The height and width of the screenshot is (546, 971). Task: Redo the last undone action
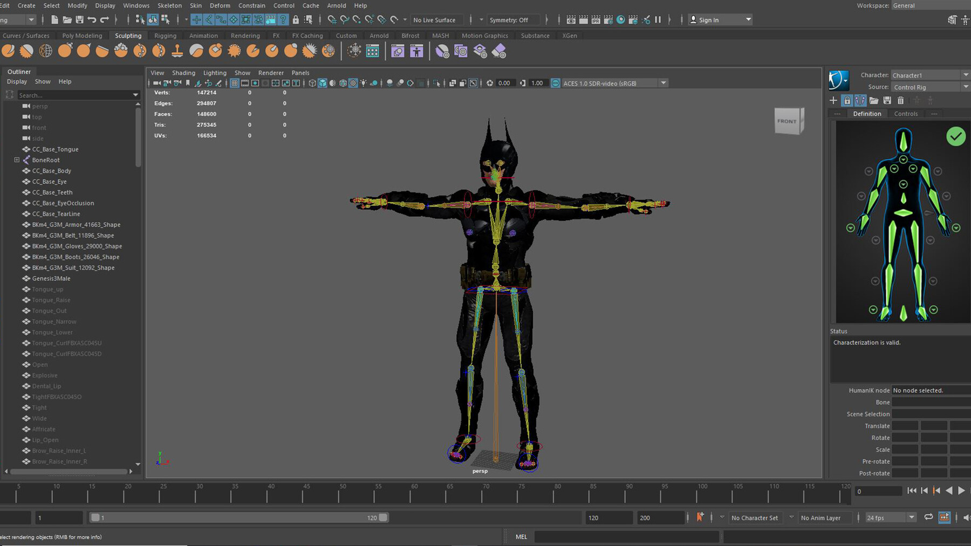(x=105, y=20)
